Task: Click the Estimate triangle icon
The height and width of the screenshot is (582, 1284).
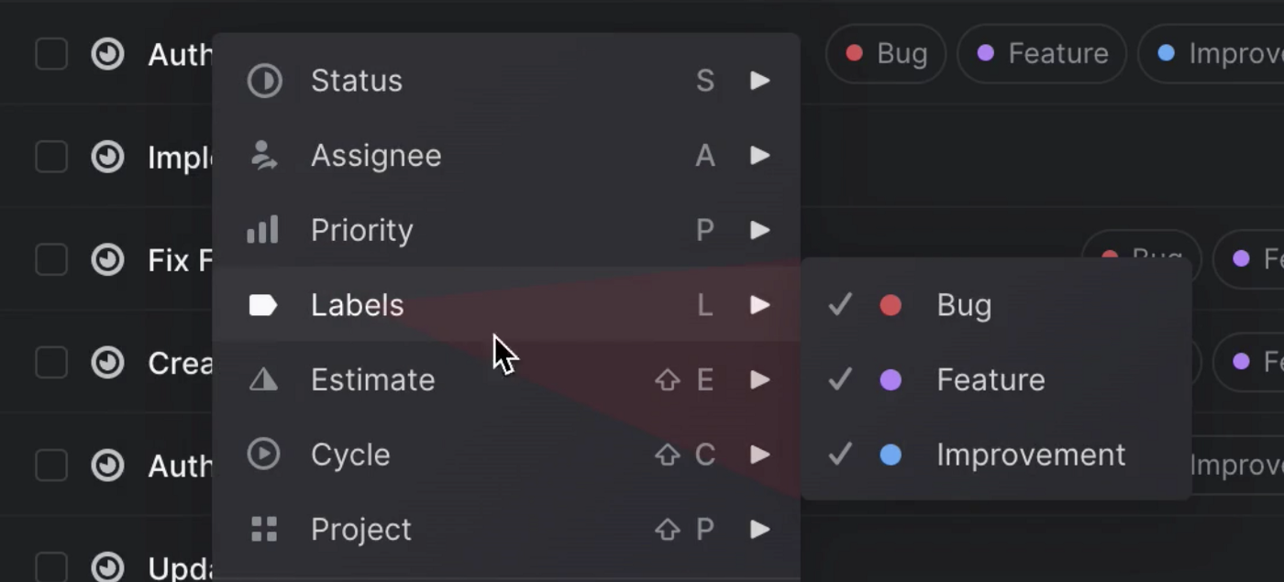Action: [263, 379]
